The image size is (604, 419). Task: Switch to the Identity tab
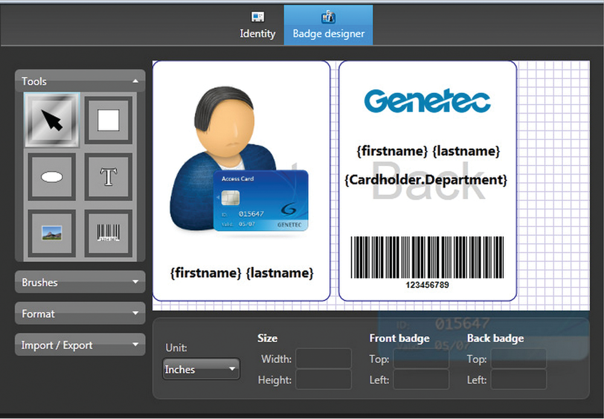[x=257, y=33]
